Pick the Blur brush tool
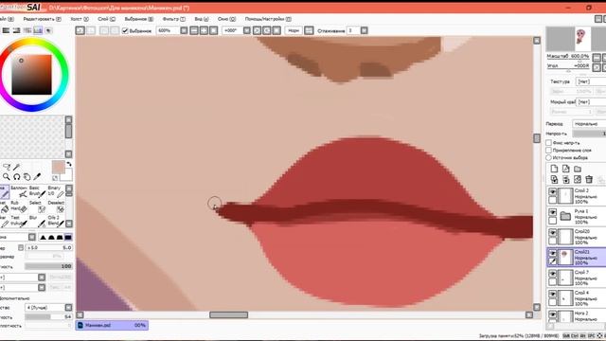Screen dimensions: 606x341 click(x=37, y=221)
